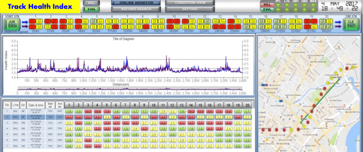Screen dimensions: 363x152
Task: Click the segment 20 column header in table
Action: pyautogui.click(x=248, y=105)
